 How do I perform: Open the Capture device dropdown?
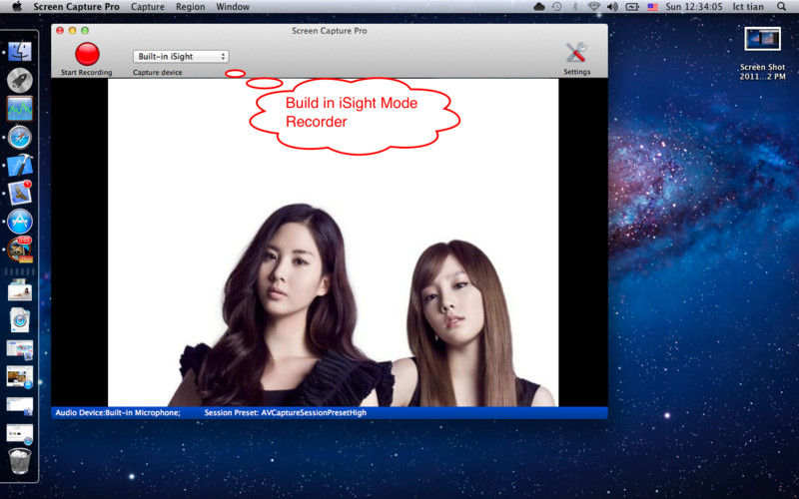point(181,57)
